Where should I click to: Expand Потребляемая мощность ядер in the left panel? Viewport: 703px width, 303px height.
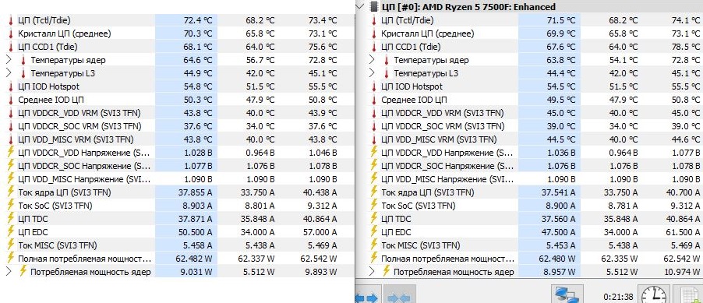[x=9, y=272]
